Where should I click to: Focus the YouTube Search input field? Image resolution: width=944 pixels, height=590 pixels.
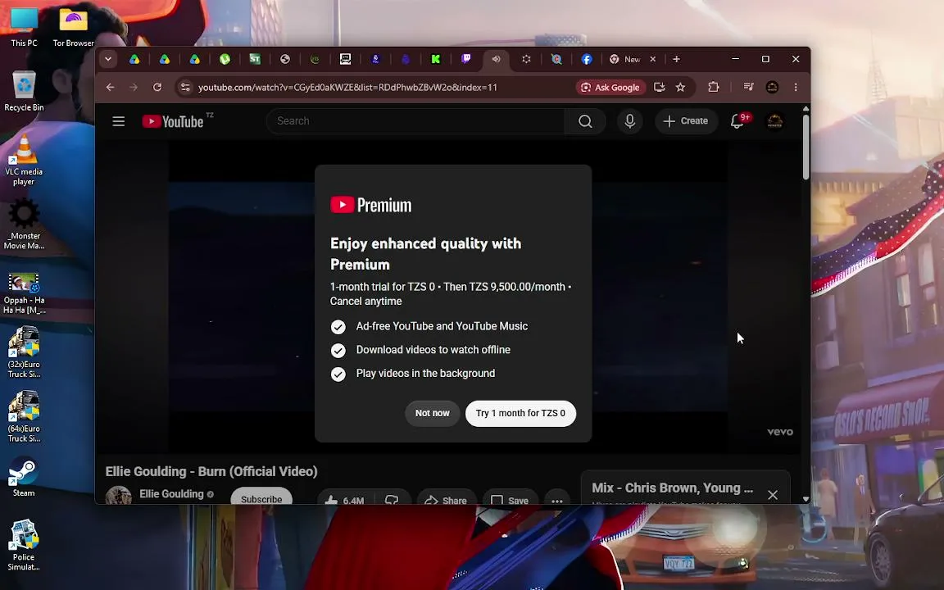click(x=415, y=121)
